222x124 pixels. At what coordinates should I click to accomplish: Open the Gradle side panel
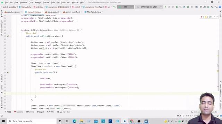[x=221, y=14]
